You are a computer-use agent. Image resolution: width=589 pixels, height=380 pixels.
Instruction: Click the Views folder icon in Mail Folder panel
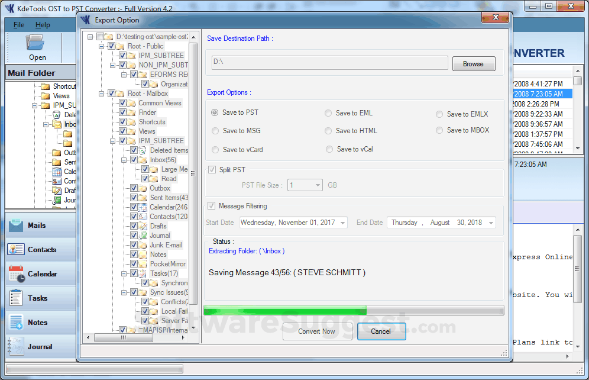click(45, 96)
